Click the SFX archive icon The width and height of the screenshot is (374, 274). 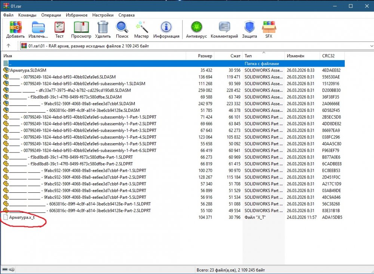coord(269,27)
